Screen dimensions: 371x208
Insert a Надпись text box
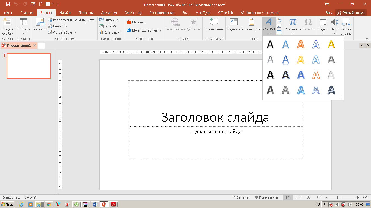[234, 25]
